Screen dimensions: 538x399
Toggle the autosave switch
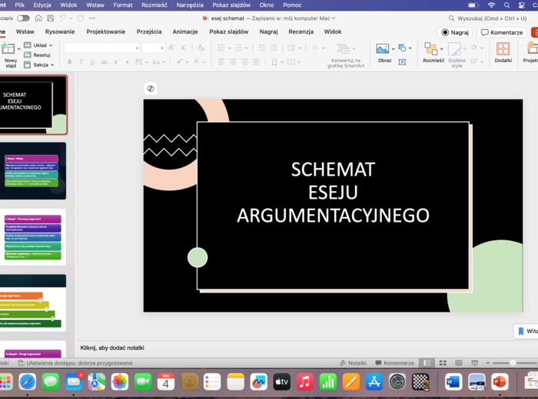[x=23, y=18]
